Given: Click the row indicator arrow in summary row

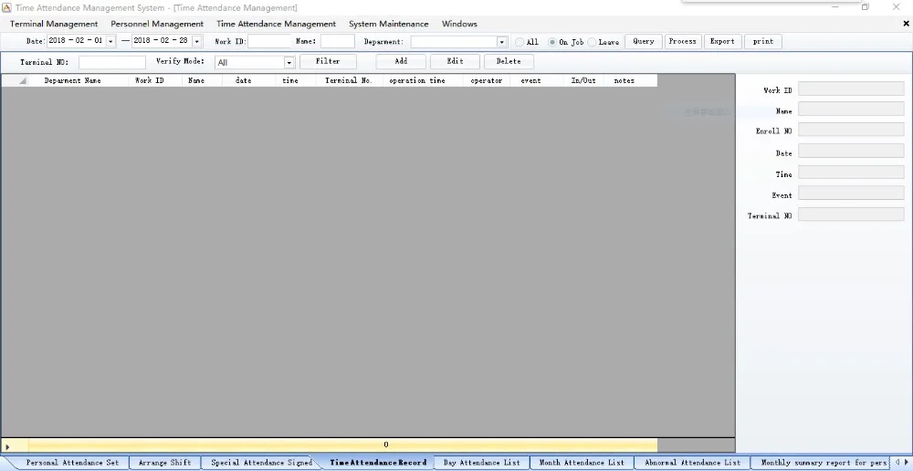Looking at the screenshot, I should [7, 447].
